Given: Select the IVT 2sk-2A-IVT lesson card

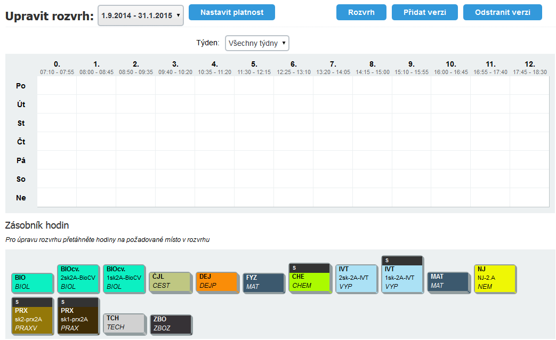Looking at the screenshot, I should click(357, 279).
